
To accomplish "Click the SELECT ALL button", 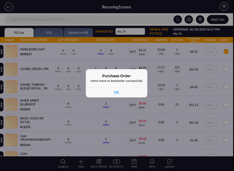I will pos(217,20).
